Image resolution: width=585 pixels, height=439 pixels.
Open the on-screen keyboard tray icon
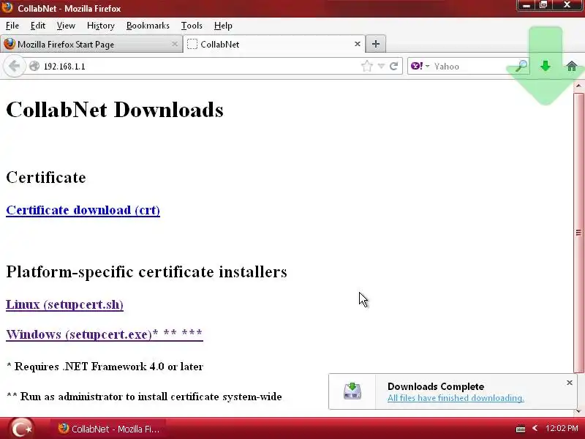[x=521, y=429]
